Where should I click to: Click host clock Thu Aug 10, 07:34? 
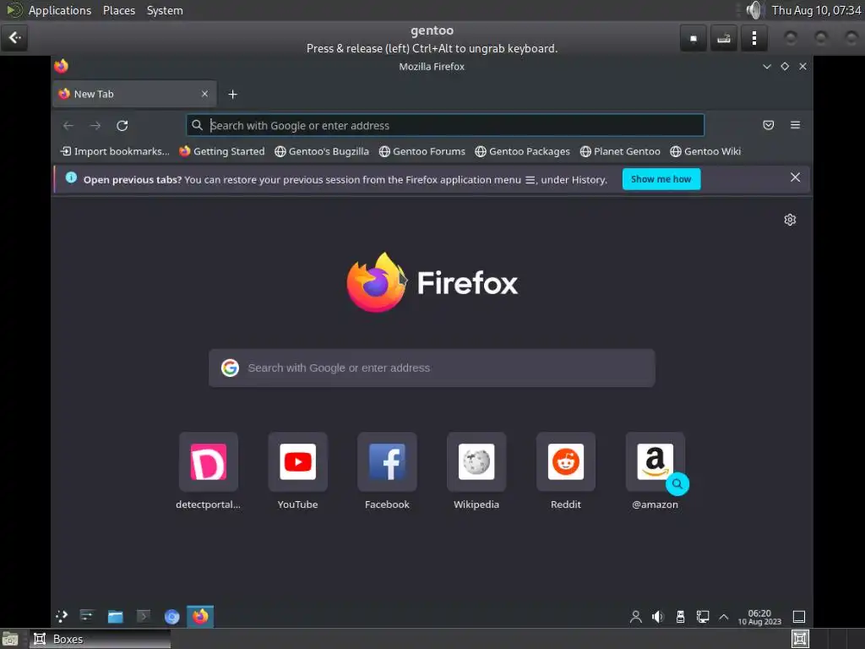[x=817, y=10]
